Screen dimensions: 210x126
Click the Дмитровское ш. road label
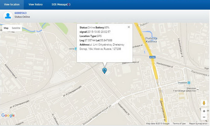[163, 111]
